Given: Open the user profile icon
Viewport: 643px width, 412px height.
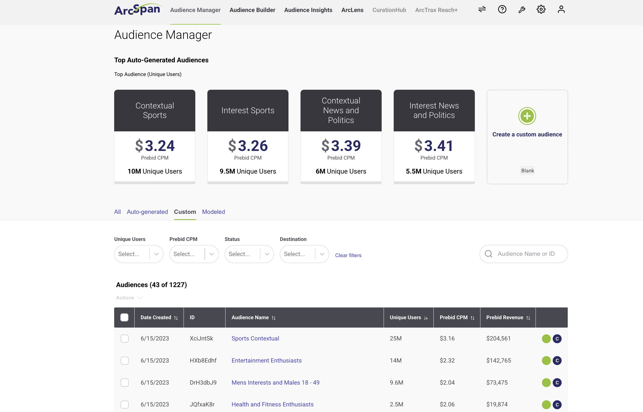Looking at the screenshot, I should [x=561, y=10].
